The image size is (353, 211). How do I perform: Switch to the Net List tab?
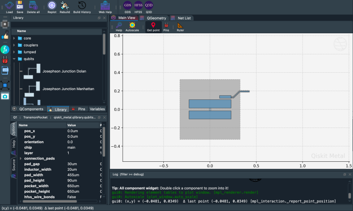[x=182, y=18]
